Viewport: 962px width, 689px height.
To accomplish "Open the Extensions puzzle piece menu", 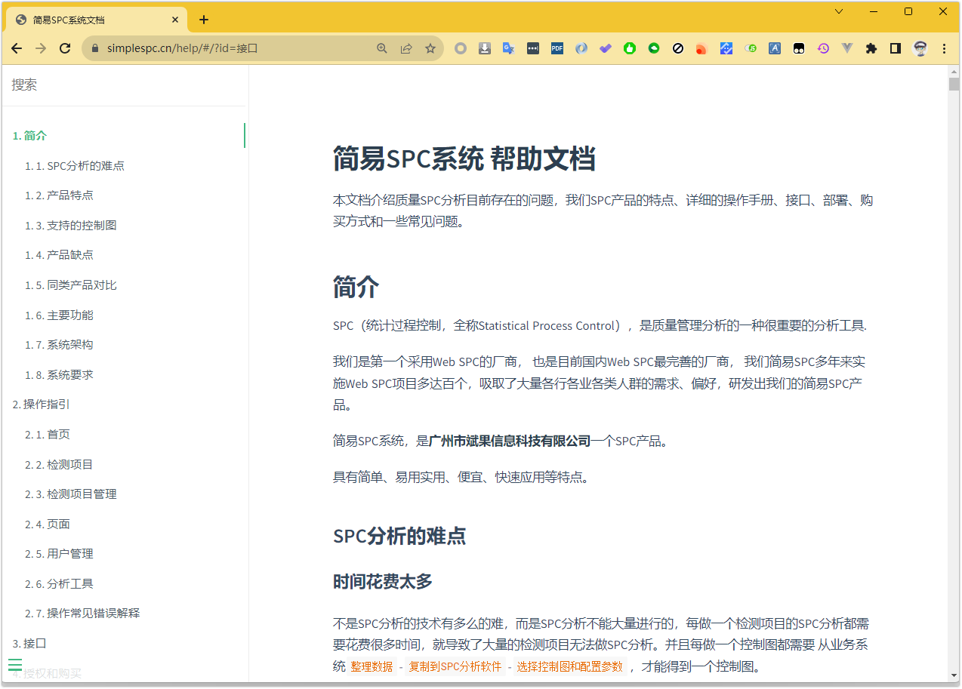I will [871, 48].
